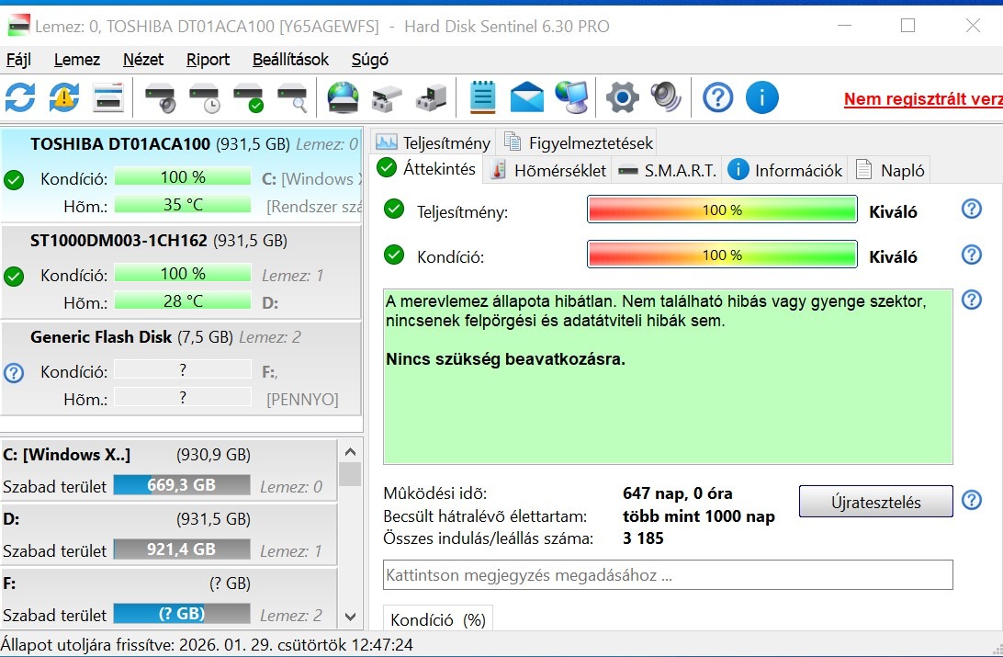Image resolution: width=1003 pixels, height=657 pixels.
Task: Click the globe with monitor icon
Action: coord(571,98)
